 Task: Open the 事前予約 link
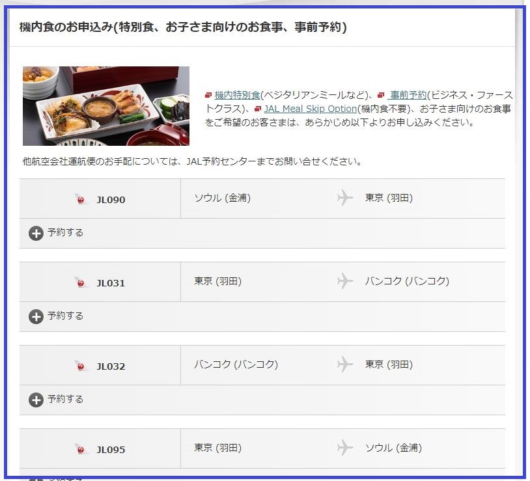[407, 95]
